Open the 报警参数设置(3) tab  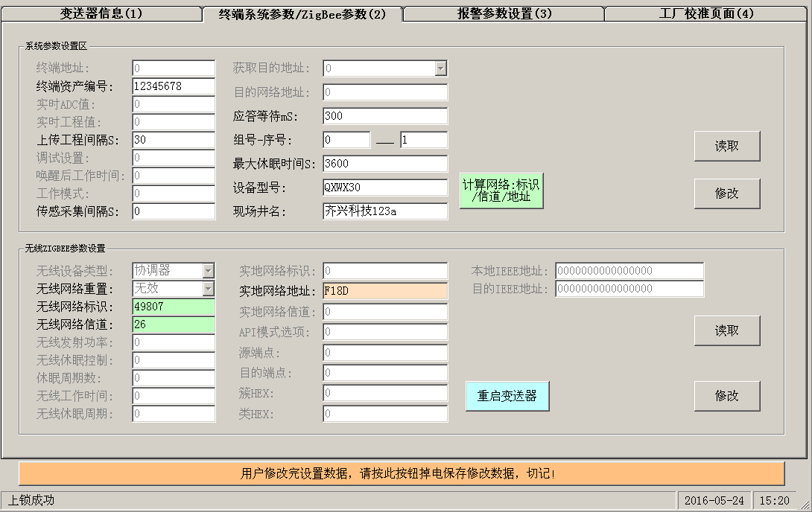pyautogui.click(x=504, y=13)
